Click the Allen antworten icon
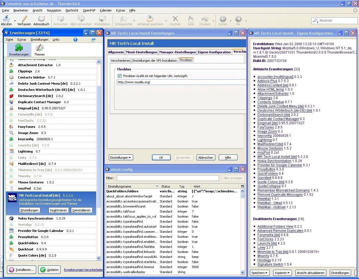 click(x=81, y=19)
